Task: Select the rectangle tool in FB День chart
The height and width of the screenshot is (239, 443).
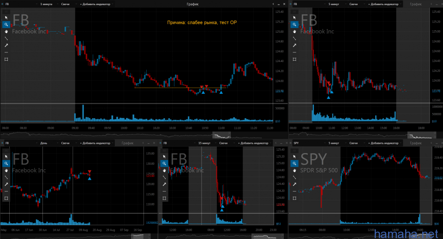Action: pyautogui.click(x=6, y=198)
